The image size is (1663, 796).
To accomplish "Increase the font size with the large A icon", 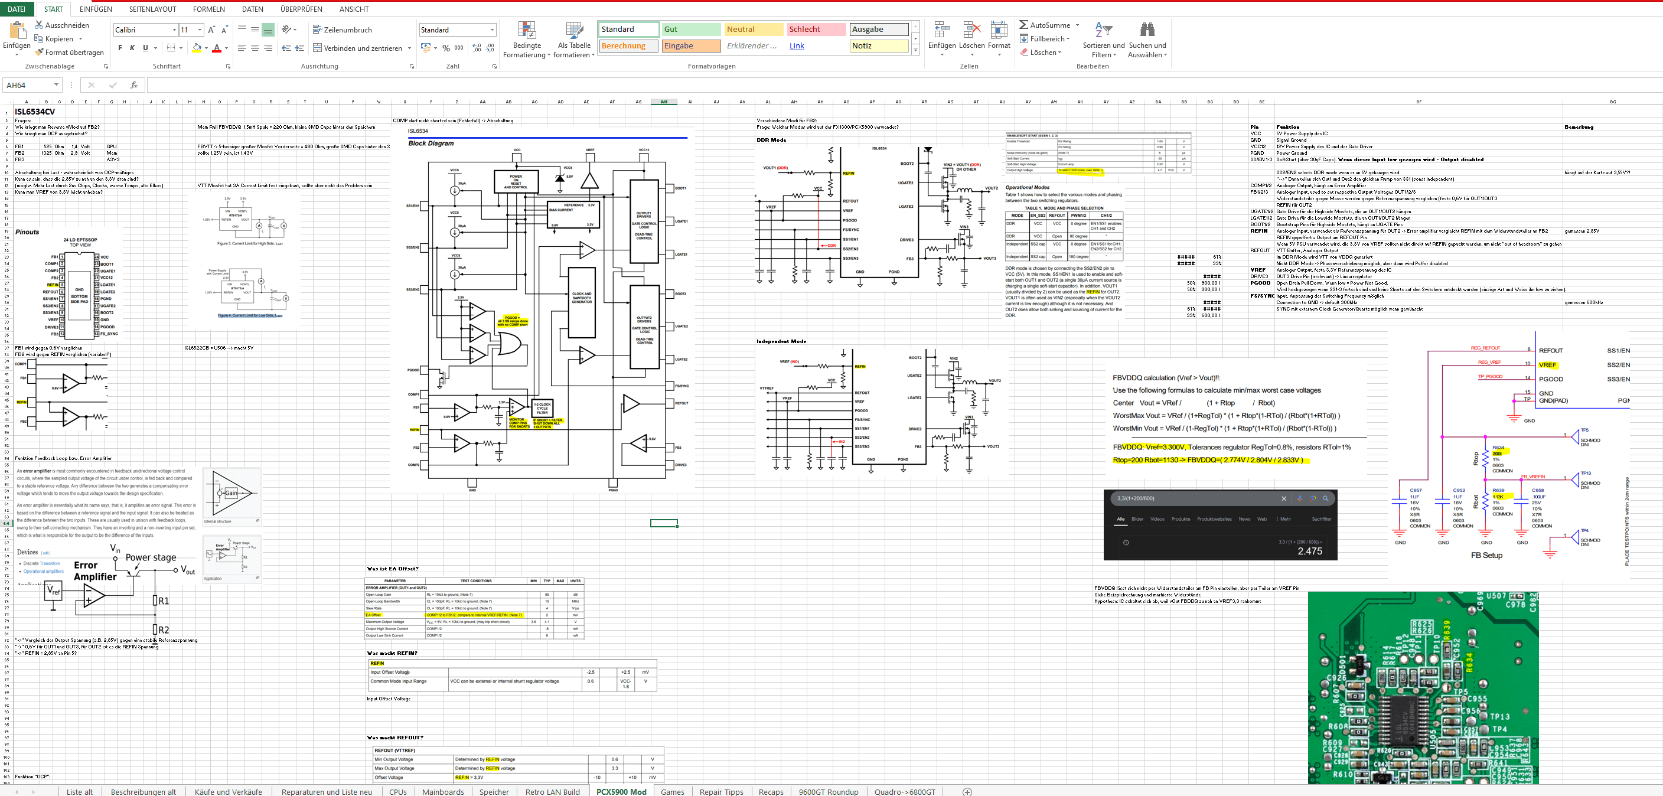I will (211, 30).
